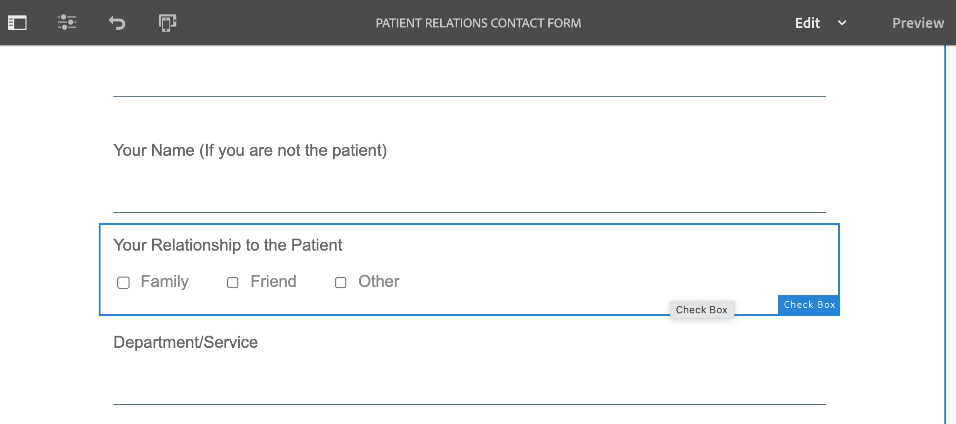Check the Friend checkbox
The height and width of the screenshot is (424, 956).
pos(233,283)
